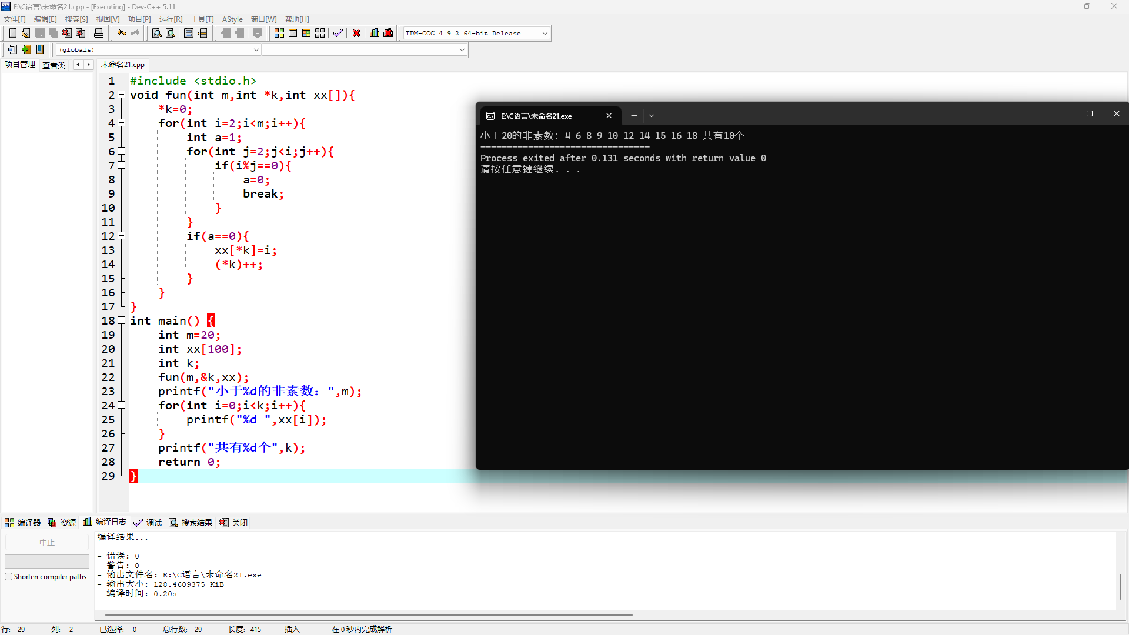Viewport: 1129px width, 635px height.
Task: Click the Syntax check checkmark icon
Action: coord(338,33)
